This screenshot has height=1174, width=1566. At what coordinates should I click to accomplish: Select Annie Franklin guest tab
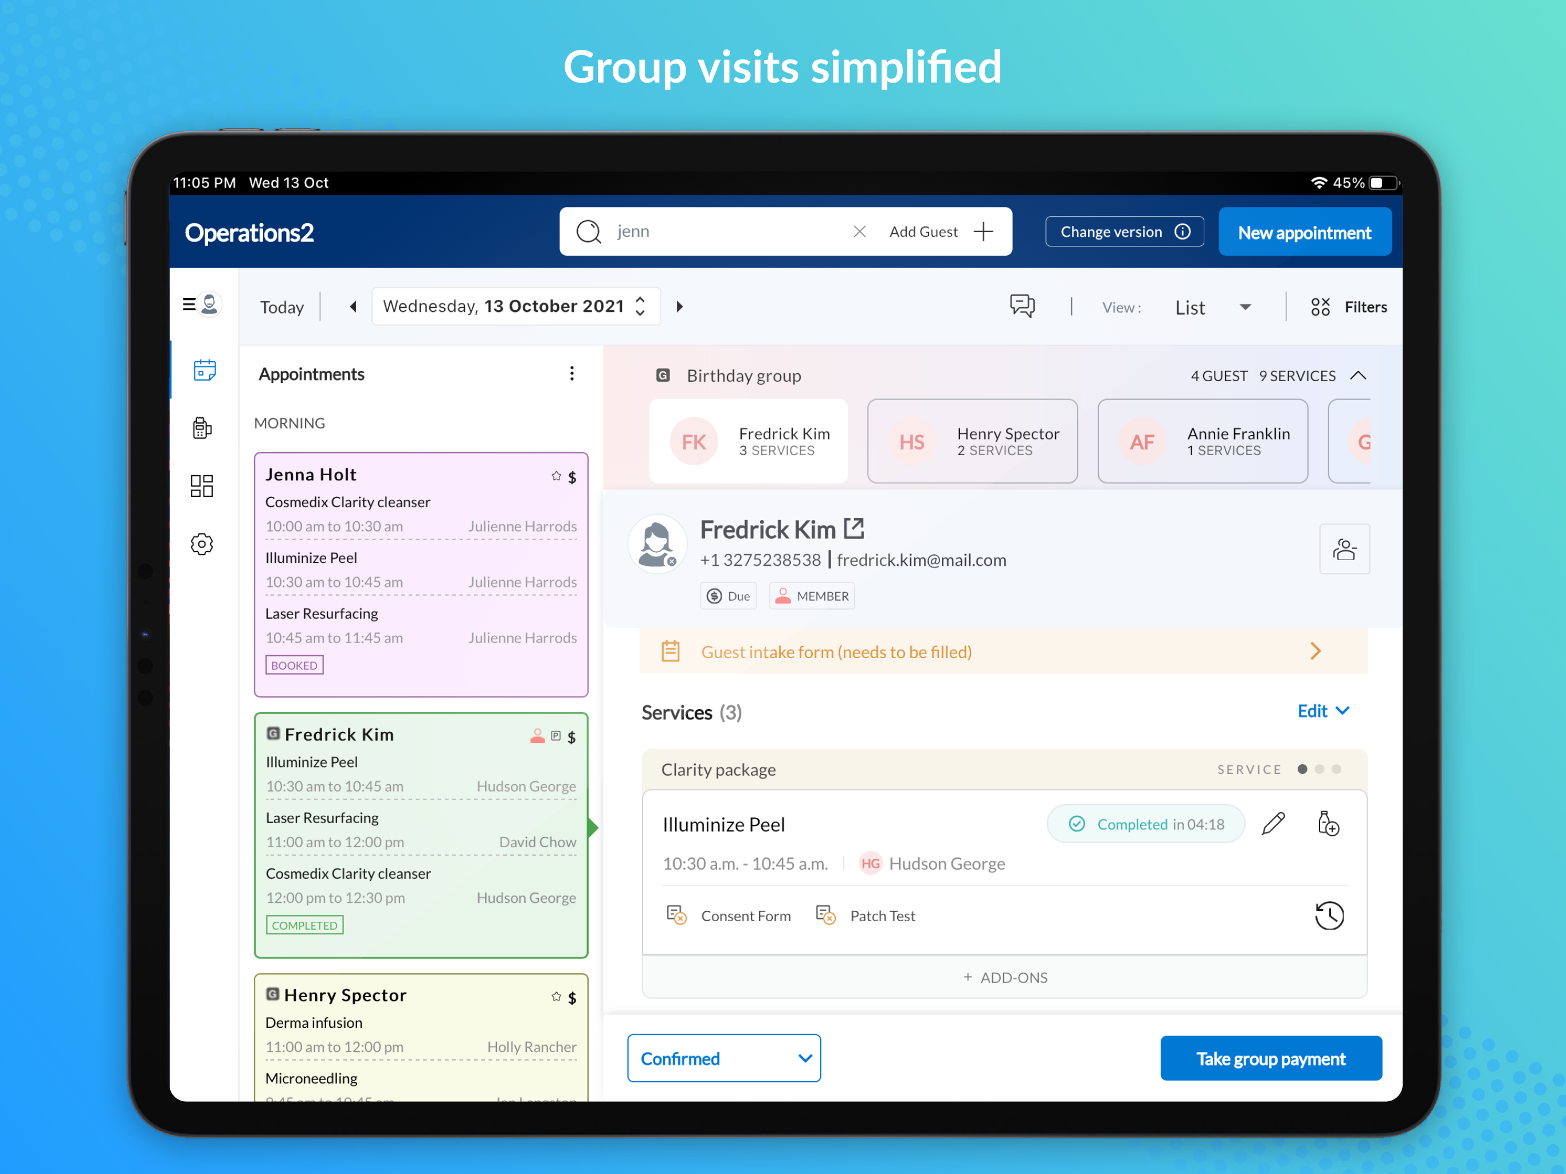point(1202,441)
